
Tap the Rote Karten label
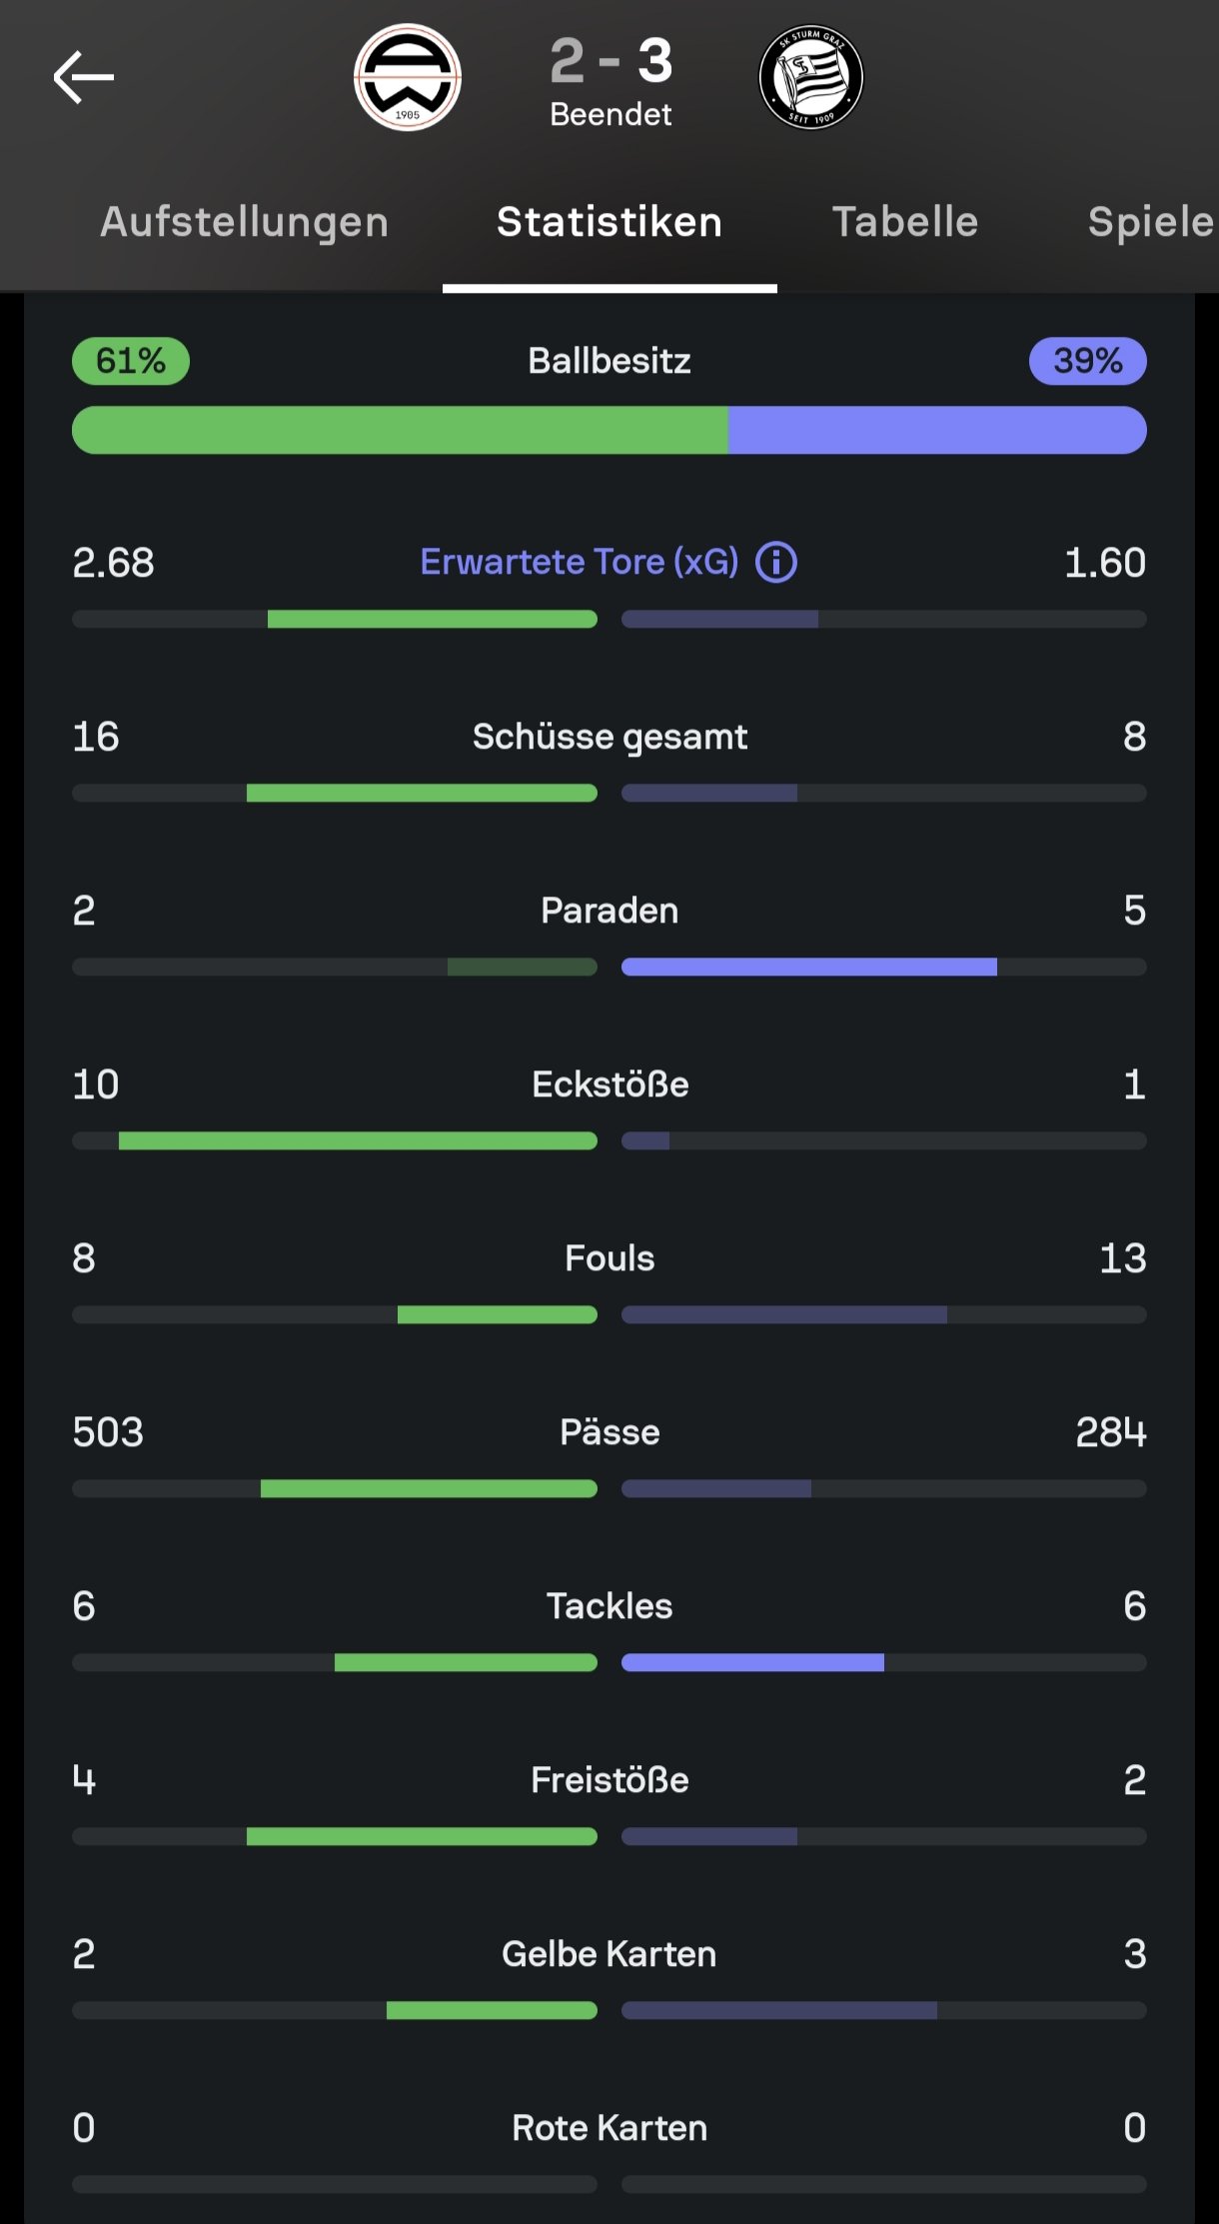click(x=609, y=2128)
